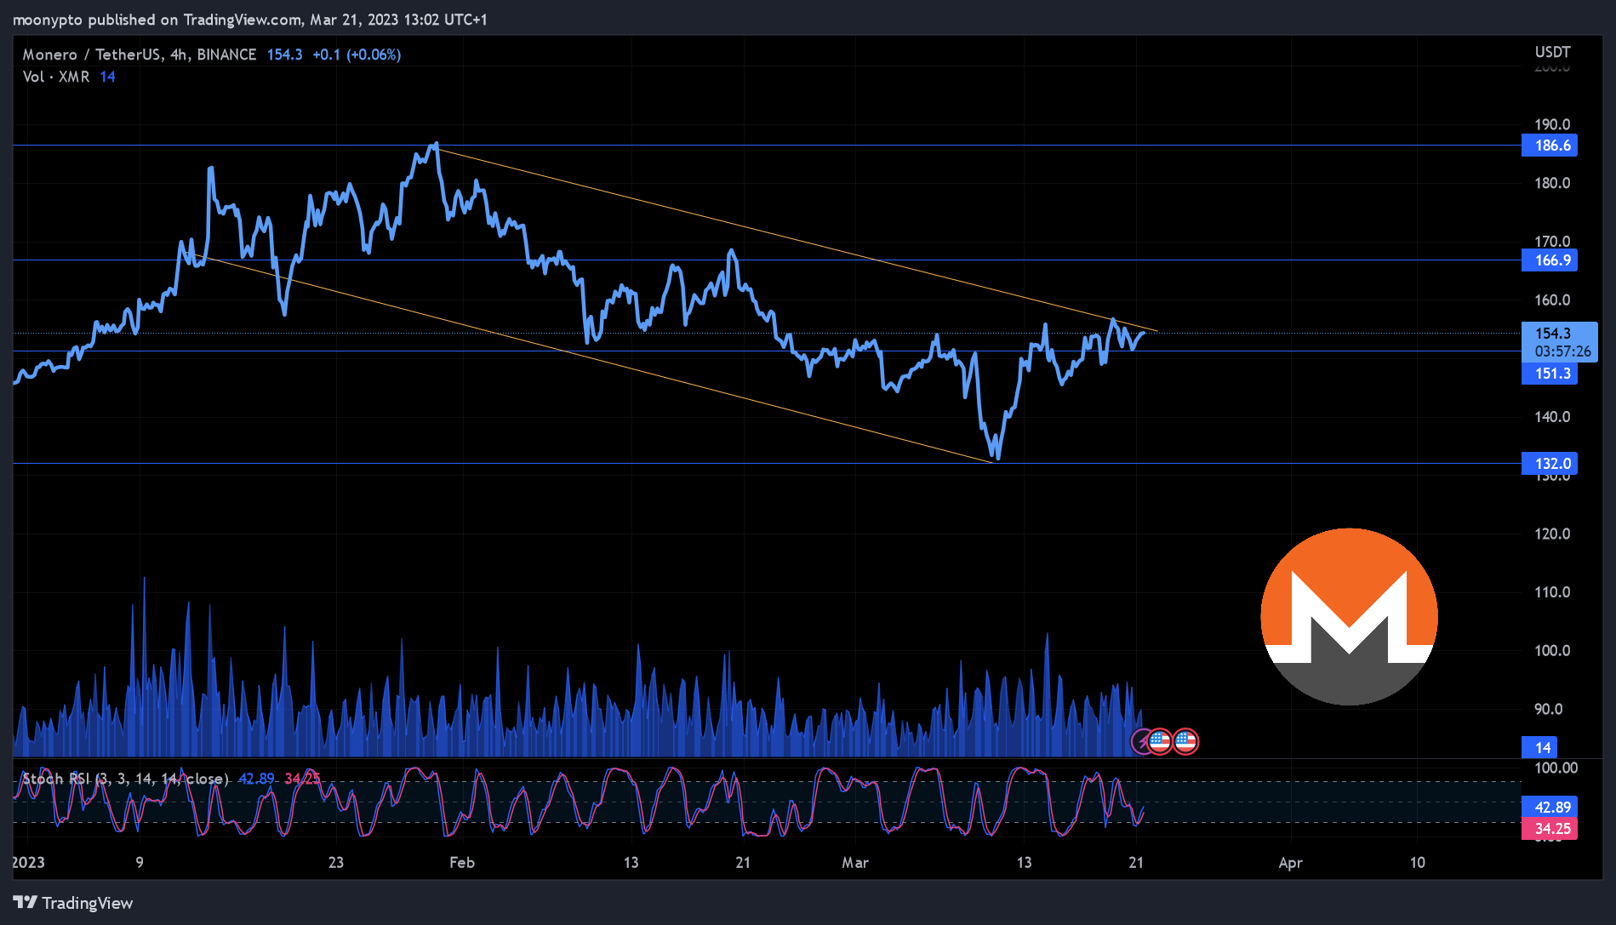Click the Monero coin logo
This screenshot has width=1616, height=925.
click(x=1349, y=617)
